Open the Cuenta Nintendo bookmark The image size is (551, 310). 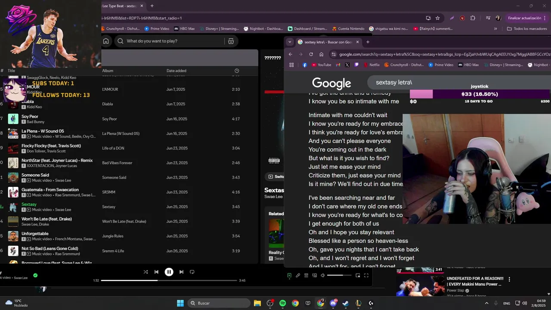(x=348, y=29)
